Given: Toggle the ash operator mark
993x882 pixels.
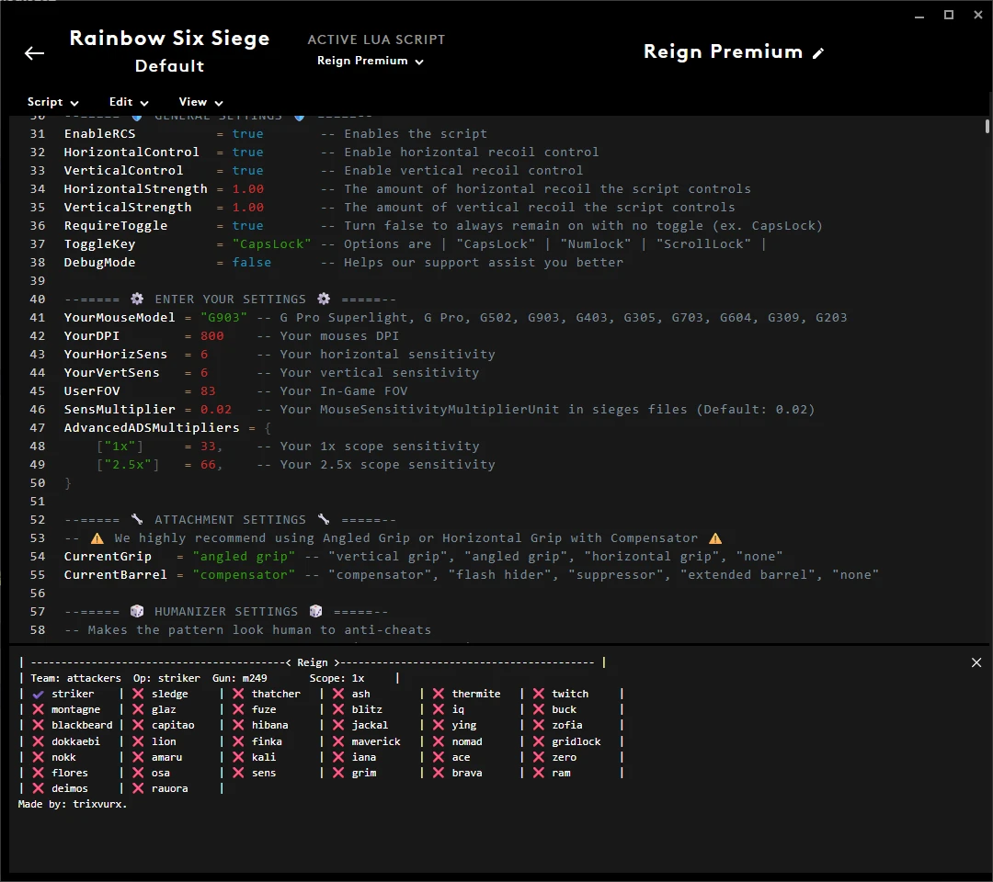Looking at the screenshot, I should (x=338, y=694).
